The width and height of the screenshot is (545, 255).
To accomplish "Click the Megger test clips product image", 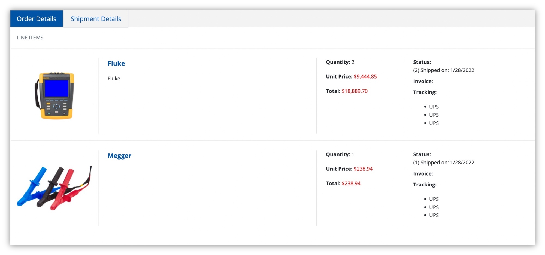I will [x=55, y=188].
